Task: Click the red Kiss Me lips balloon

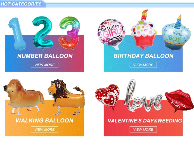Action: click(180, 101)
